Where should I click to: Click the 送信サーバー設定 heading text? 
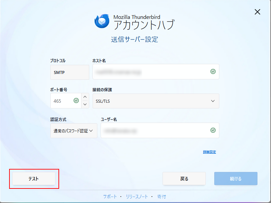point(134,40)
